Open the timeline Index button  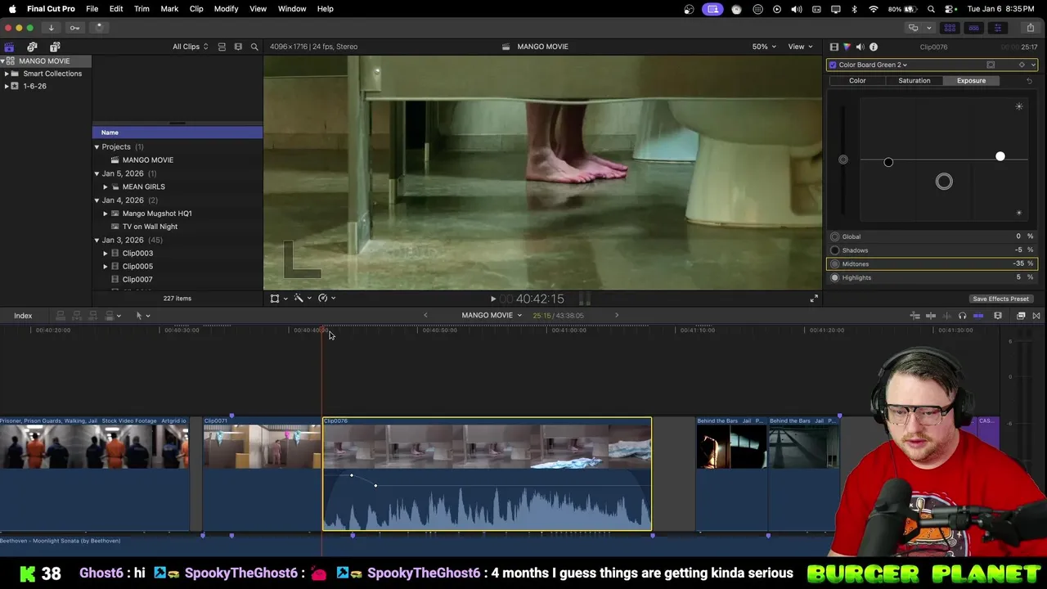(x=23, y=316)
